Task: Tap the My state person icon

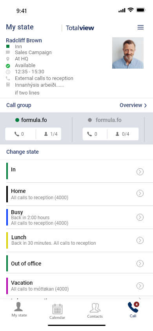Action: pos(18,307)
